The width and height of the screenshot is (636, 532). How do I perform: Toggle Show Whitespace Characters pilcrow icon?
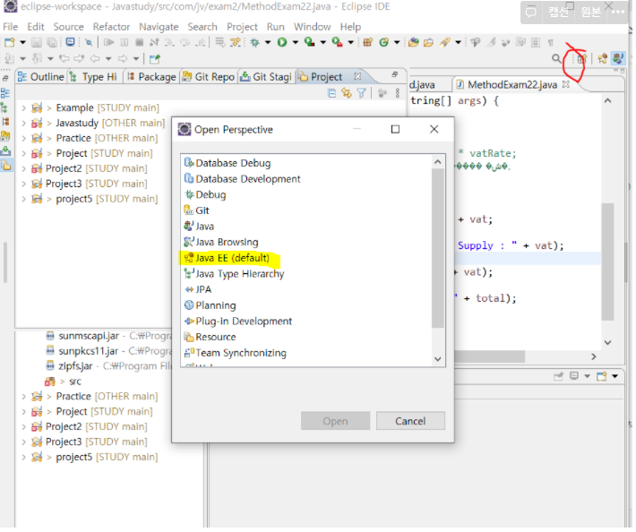click(x=550, y=42)
